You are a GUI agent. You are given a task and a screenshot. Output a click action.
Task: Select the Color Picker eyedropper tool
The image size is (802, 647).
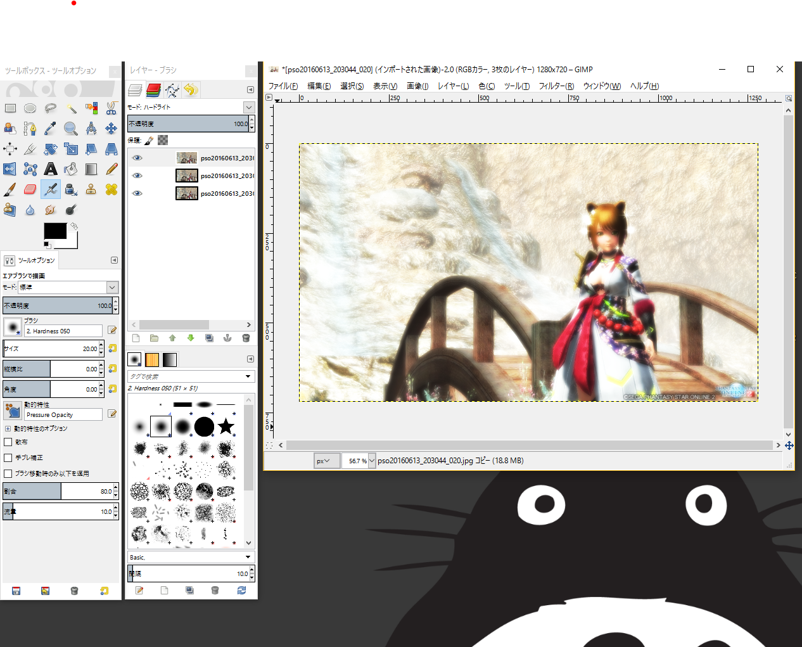point(51,129)
